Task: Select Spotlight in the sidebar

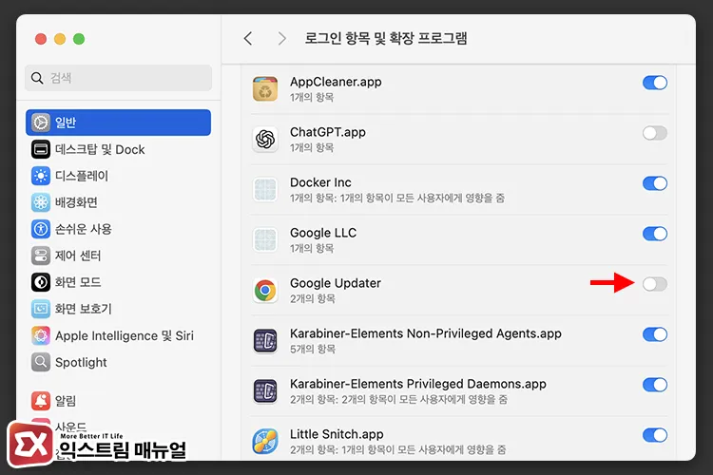Action: [x=118, y=362]
